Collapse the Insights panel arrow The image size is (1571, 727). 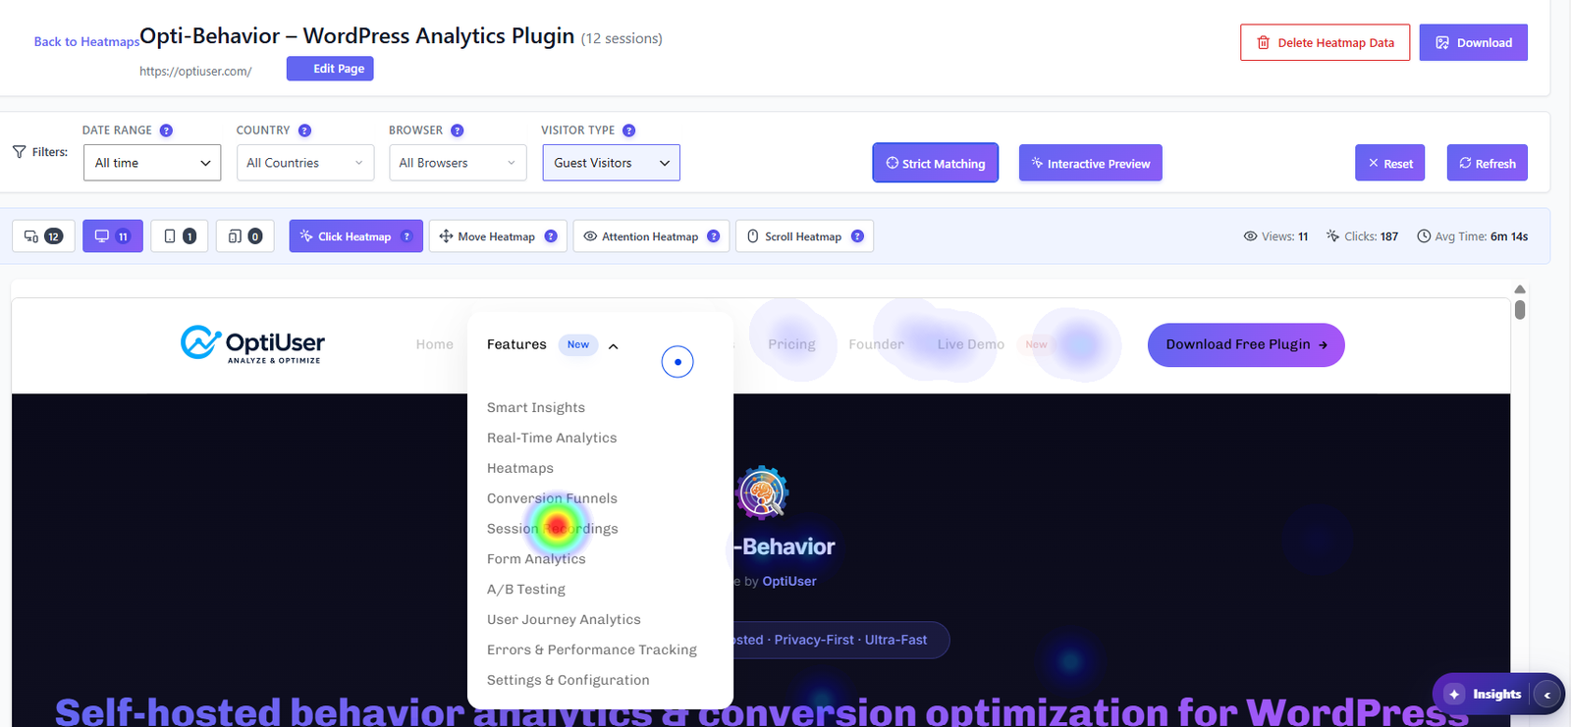click(1546, 695)
